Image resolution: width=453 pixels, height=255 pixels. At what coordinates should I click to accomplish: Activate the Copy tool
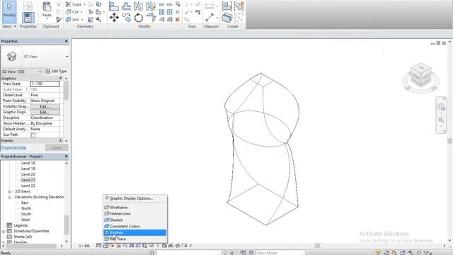(x=126, y=18)
